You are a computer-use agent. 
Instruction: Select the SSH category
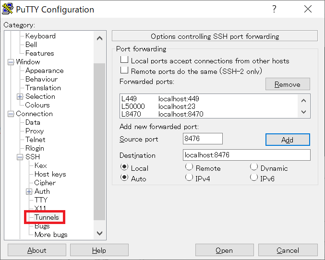[x=33, y=157]
